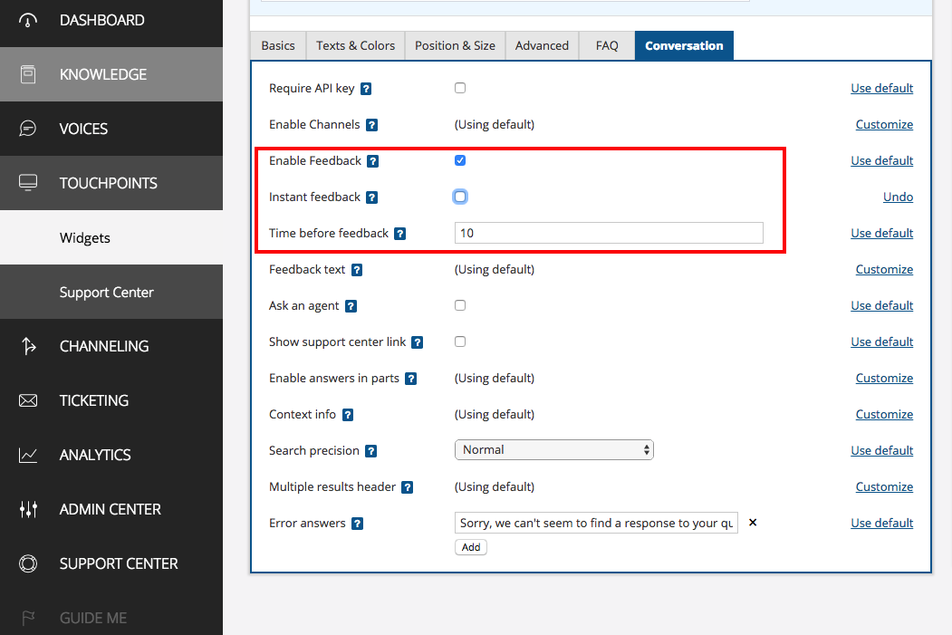Click the Guide Me flag icon
952x635 pixels.
pyautogui.click(x=28, y=618)
